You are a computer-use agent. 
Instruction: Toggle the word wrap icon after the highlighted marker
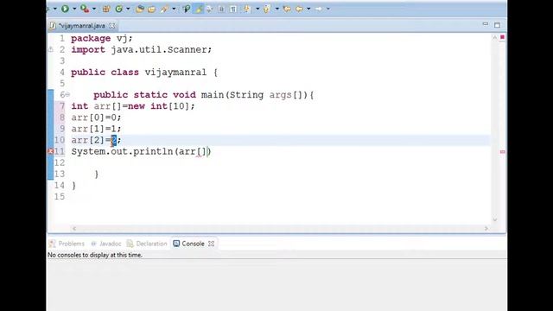tap(210, 9)
